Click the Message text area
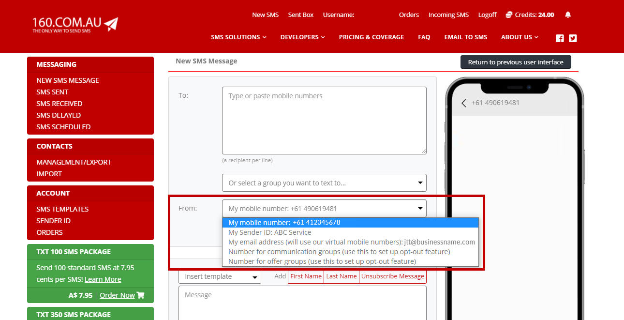This screenshot has height=320, width=624. [302, 303]
